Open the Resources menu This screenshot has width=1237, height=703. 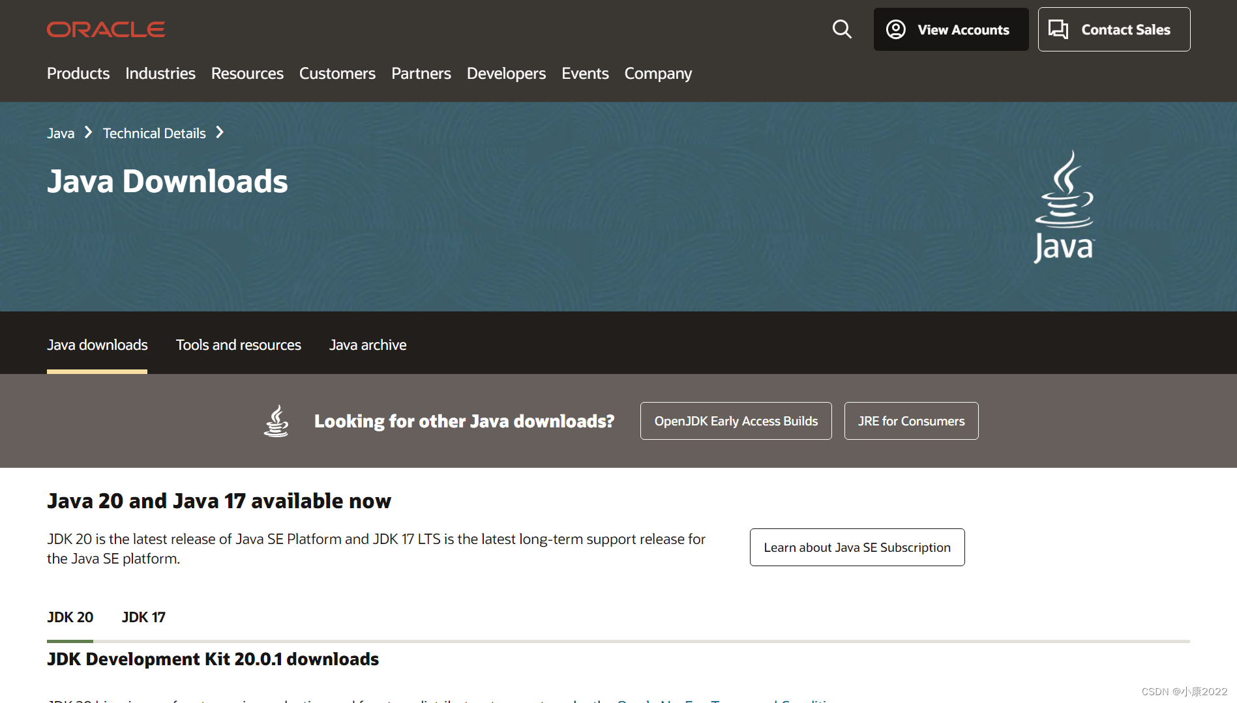pos(247,74)
